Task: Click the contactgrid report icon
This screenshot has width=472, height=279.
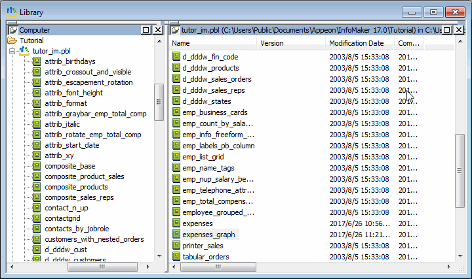Action: point(37,218)
